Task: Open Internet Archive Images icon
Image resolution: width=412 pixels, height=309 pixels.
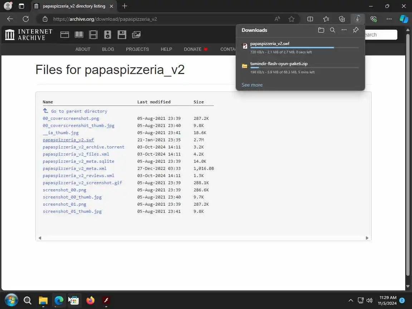Action: click(136, 35)
